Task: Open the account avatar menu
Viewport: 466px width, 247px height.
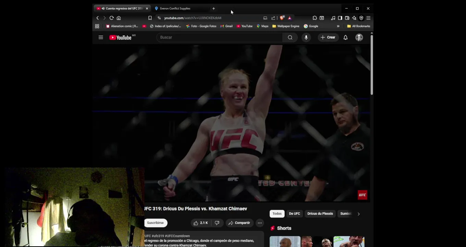Action: [359, 37]
